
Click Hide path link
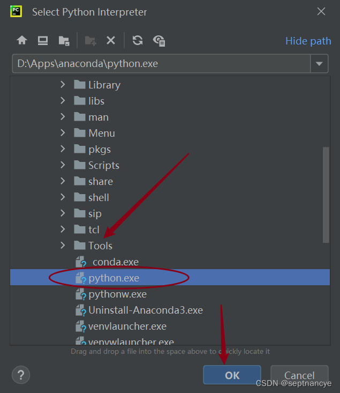click(308, 41)
